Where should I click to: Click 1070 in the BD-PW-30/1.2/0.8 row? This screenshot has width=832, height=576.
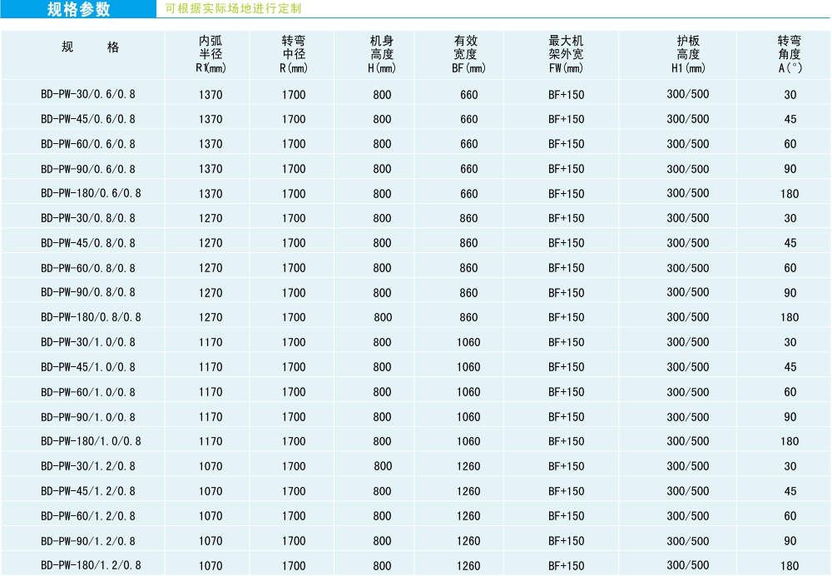coord(210,466)
